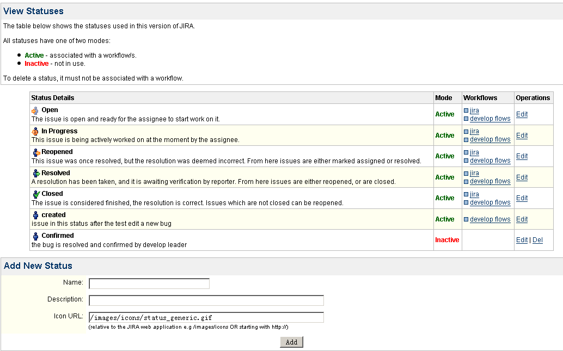Edit the Reopened status

click(x=522, y=156)
